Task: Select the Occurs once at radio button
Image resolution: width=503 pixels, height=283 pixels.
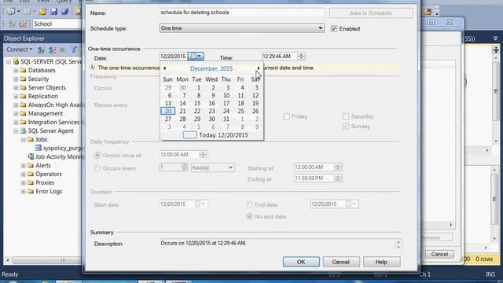Action: pos(97,156)
